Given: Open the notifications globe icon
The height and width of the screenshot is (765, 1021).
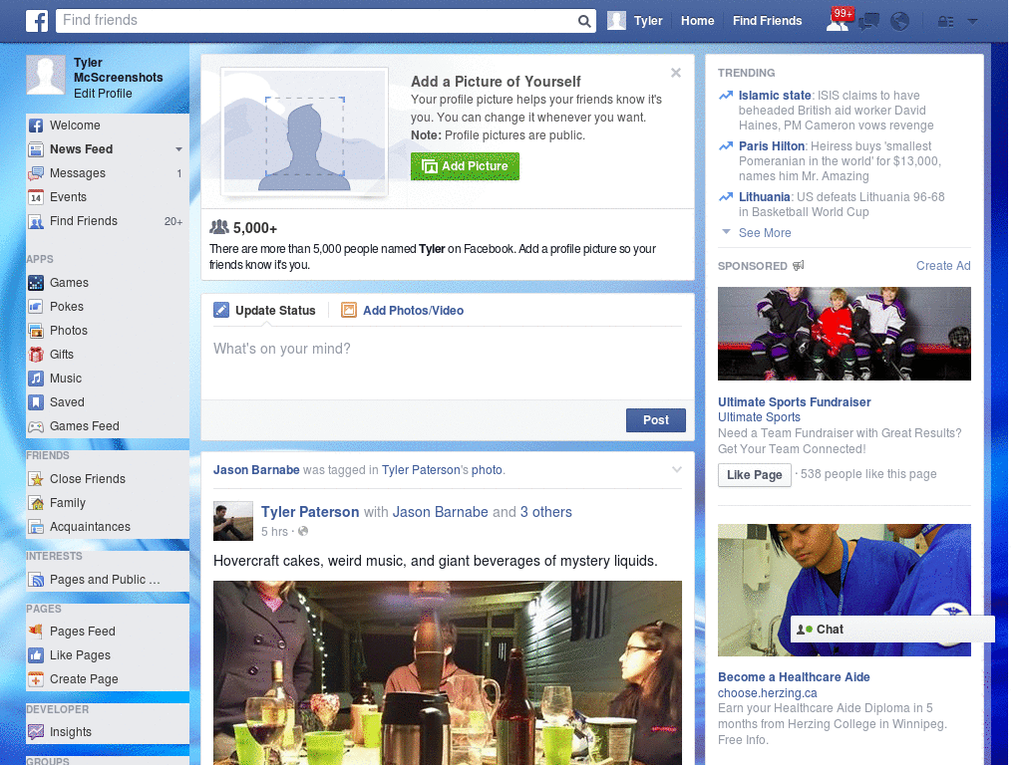Looking at the screenshot, I should pyautogui.click(x=900, y=22).
